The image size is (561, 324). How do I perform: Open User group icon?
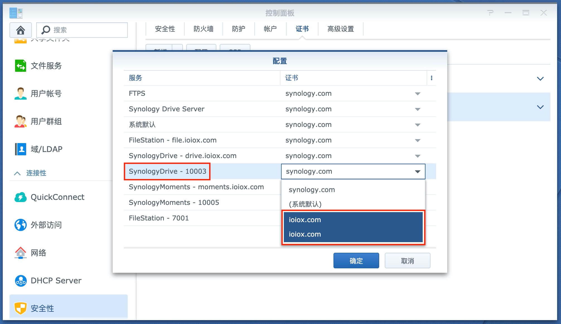point(21,121)
